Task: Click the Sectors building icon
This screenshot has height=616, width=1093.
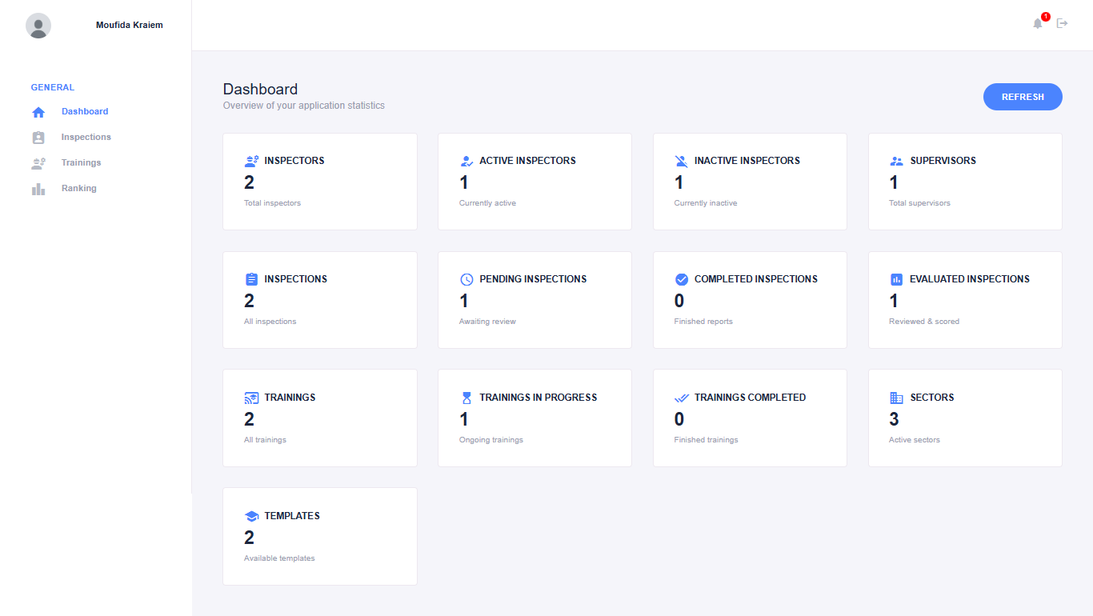Action: [x=896, y=397]
